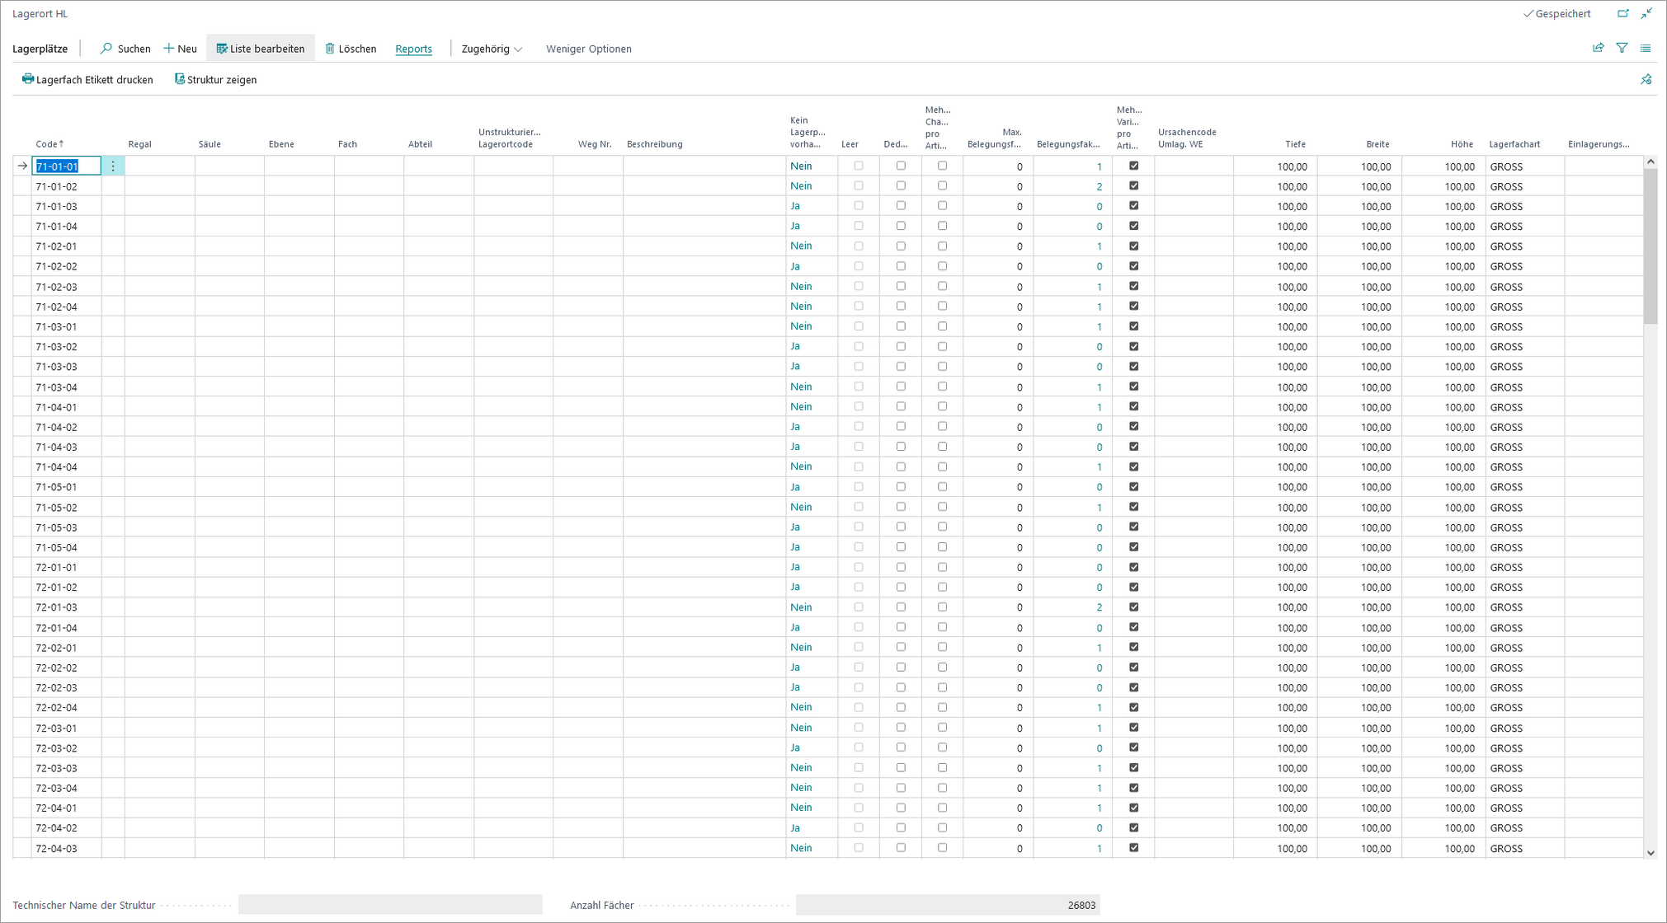This screenshot has width=1667, height=923.
Task: Toggle Leer checkbox in row 71-01-01
Action: 859,166
